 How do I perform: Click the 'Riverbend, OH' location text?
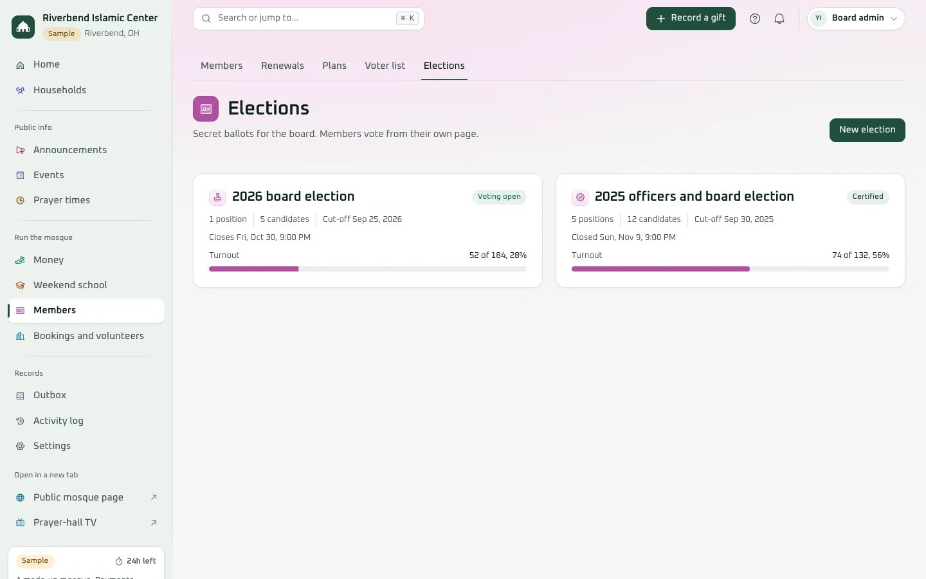(x=112, y=33)
